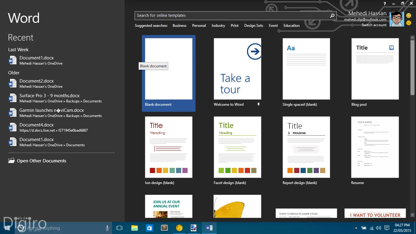The height and width of the screenshot is (234, 416).
Task: Launch File Explorer from the taskbar
Action: pos(135,228)
